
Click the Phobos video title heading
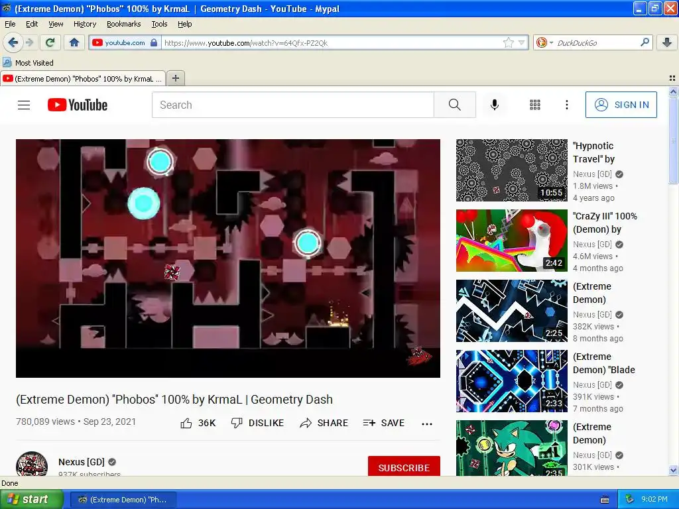point(174,399)
